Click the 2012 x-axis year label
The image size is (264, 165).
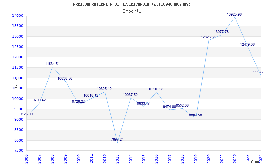coord(105,159)
